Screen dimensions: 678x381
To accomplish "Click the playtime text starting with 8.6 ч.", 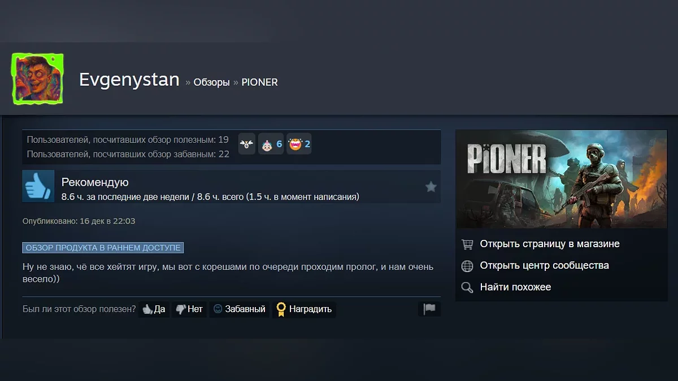I will [x=210, y=197].
